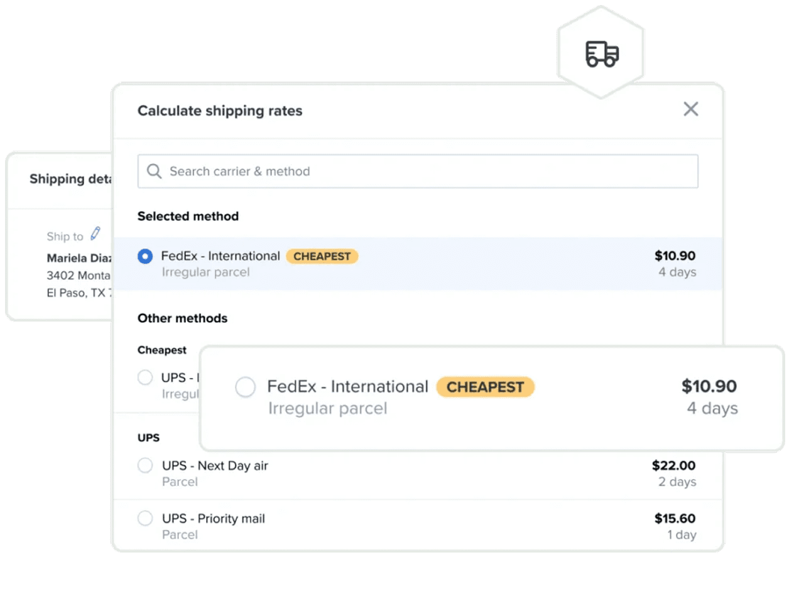This screenshot has height=599, width=794.
Task: Click the $22.00 Next Day air price
Action: point(673,466)
